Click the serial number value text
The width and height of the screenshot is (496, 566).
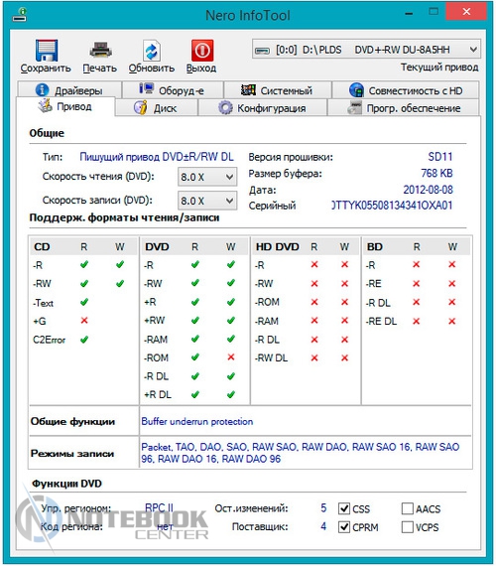pos(392,206)
